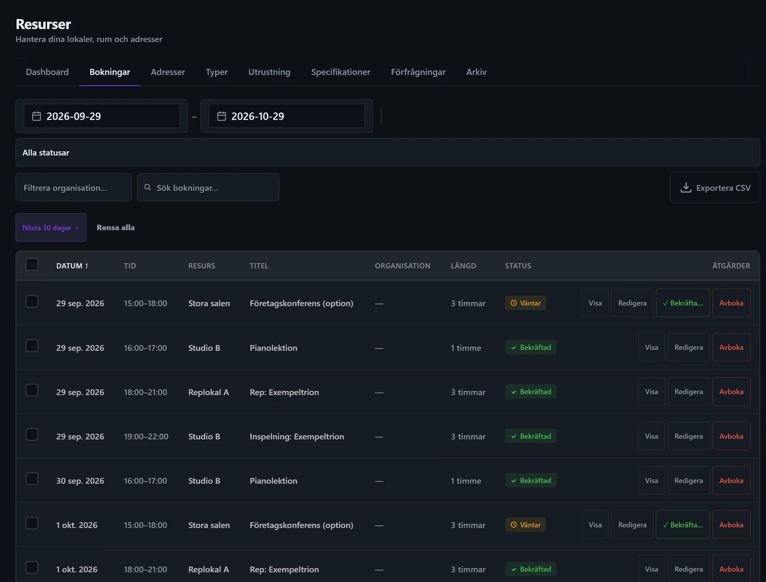Sort by the STATUS column header
766x582 pixels.
tap(518, 266)
